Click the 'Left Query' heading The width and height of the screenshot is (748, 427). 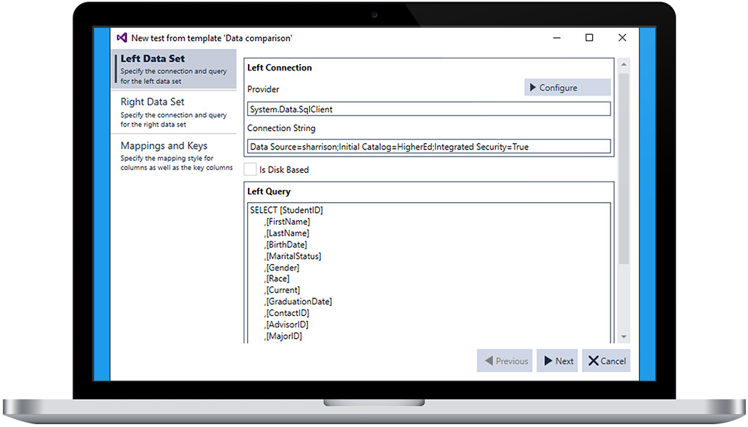[x=269, y=191]
